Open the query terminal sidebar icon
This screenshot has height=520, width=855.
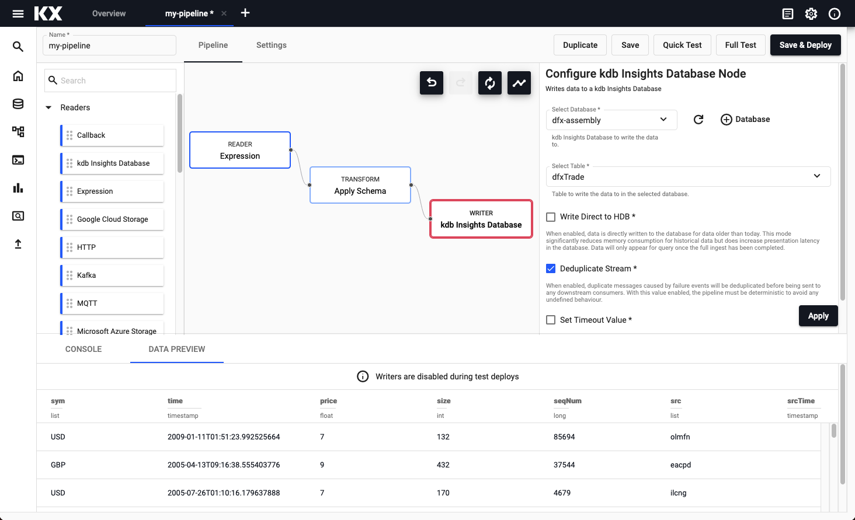point(18,160)
